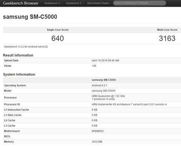Select the L1 Instruction Cache 0 KB value
Viewport: 181px width, 146px height.
click(x=95, y=110)
